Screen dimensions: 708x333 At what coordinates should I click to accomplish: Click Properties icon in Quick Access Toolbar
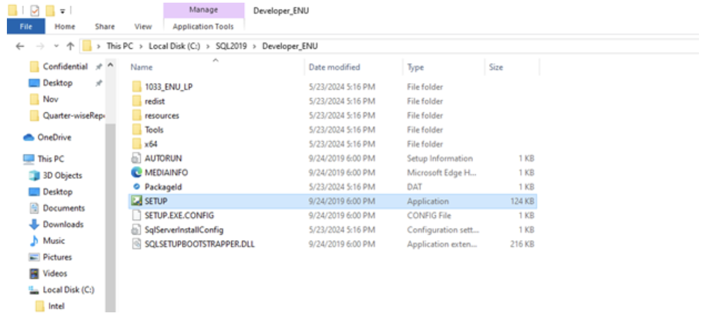coord(35,10)
